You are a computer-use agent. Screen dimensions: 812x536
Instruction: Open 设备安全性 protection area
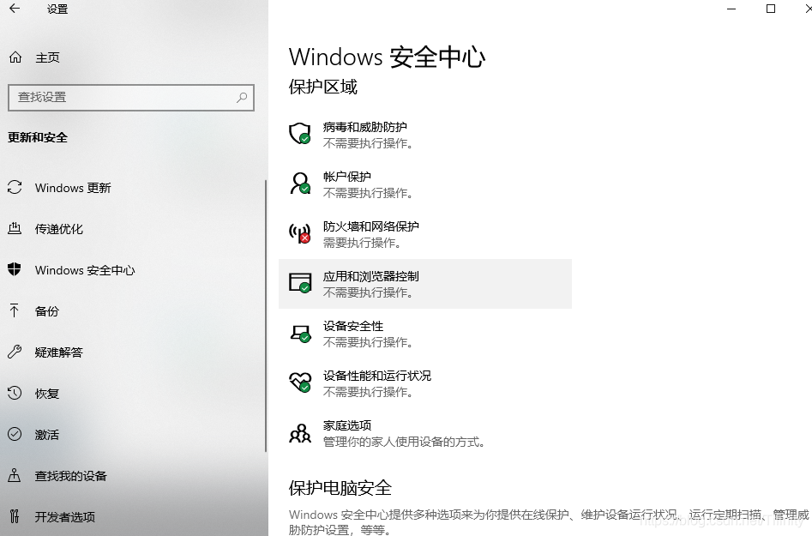[425, 334]
